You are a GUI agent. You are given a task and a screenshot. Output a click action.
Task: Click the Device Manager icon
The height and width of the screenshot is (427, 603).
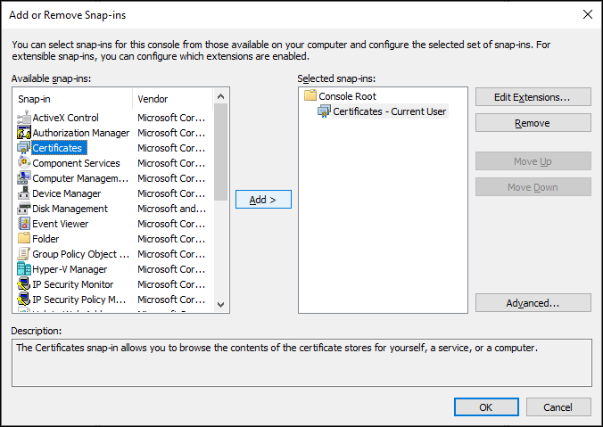24,193
